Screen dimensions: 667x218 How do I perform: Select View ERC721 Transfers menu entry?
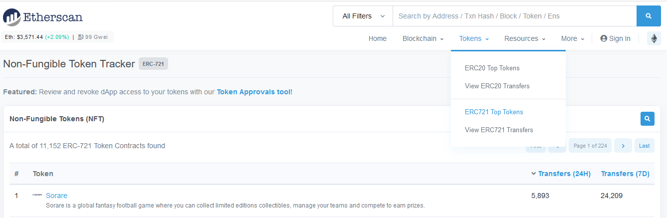coord(499,130)
